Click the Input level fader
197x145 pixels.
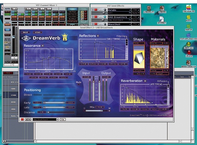(x=93, y=88)
